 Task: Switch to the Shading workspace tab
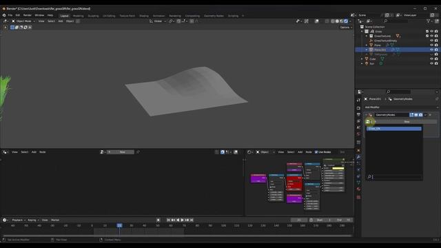[x=144, y=16]
